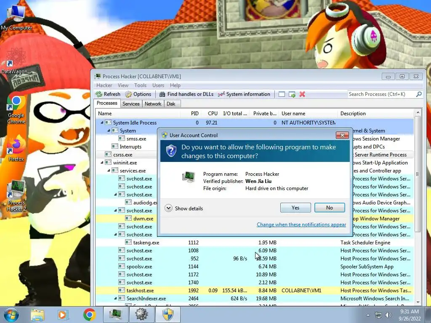Collapse svchost.exe node above dwm.exe
The width and height of the screenshot is (431, 323).
[x=115, y=210]
